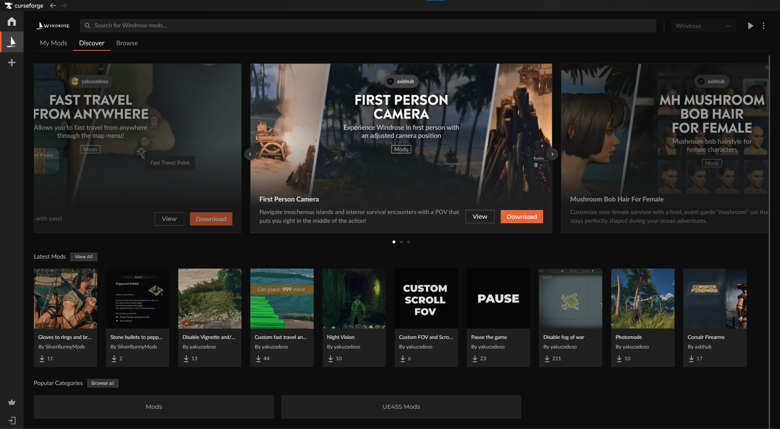Viewport: 780px width, 429px height.
Task: Switch to the Browse tab
Action: point(127,43)
